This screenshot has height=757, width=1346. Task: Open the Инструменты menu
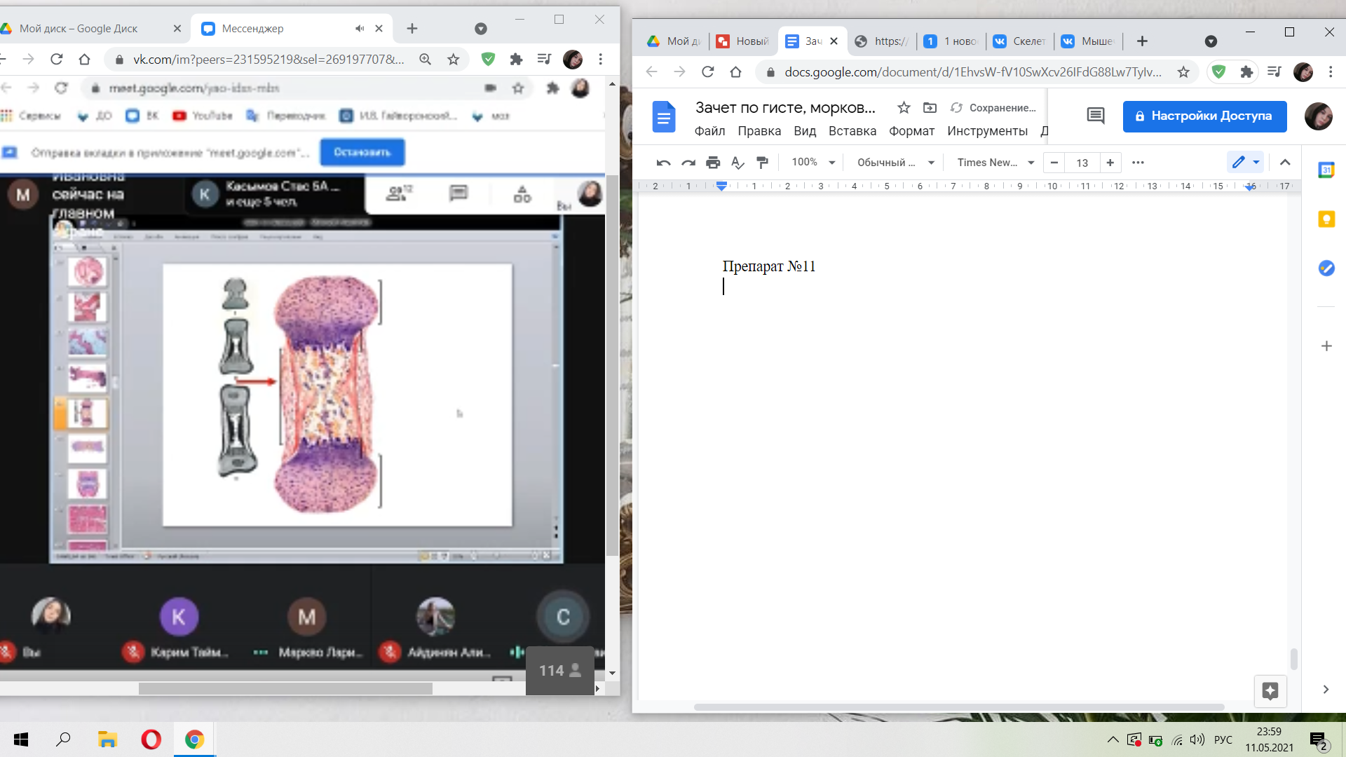pyautogui.click(x=987, y=131)
